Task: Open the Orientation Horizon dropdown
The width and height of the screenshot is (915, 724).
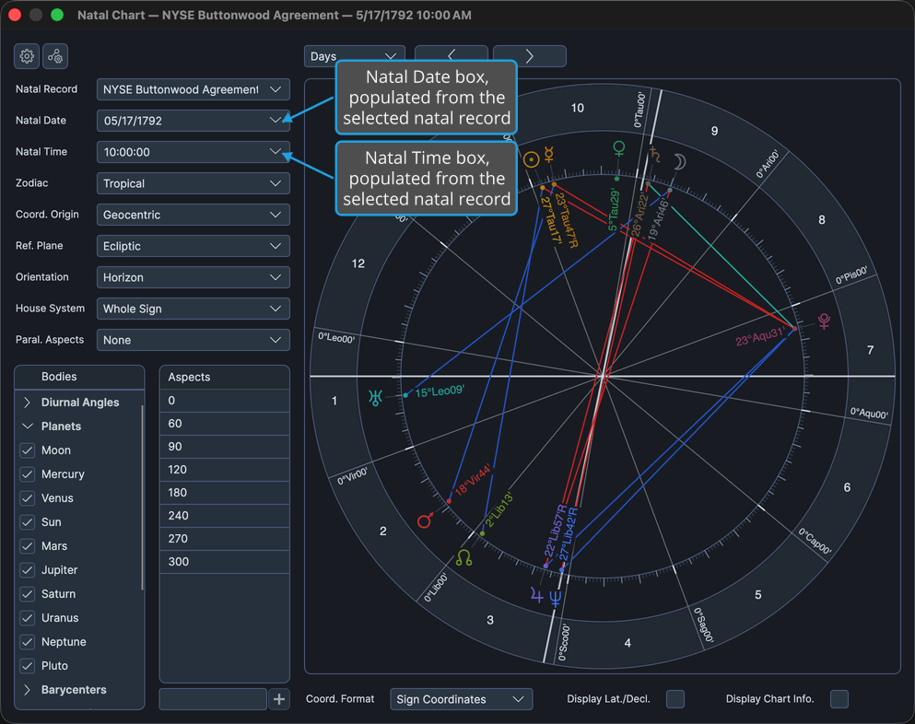Action: [x=194, y=277]
